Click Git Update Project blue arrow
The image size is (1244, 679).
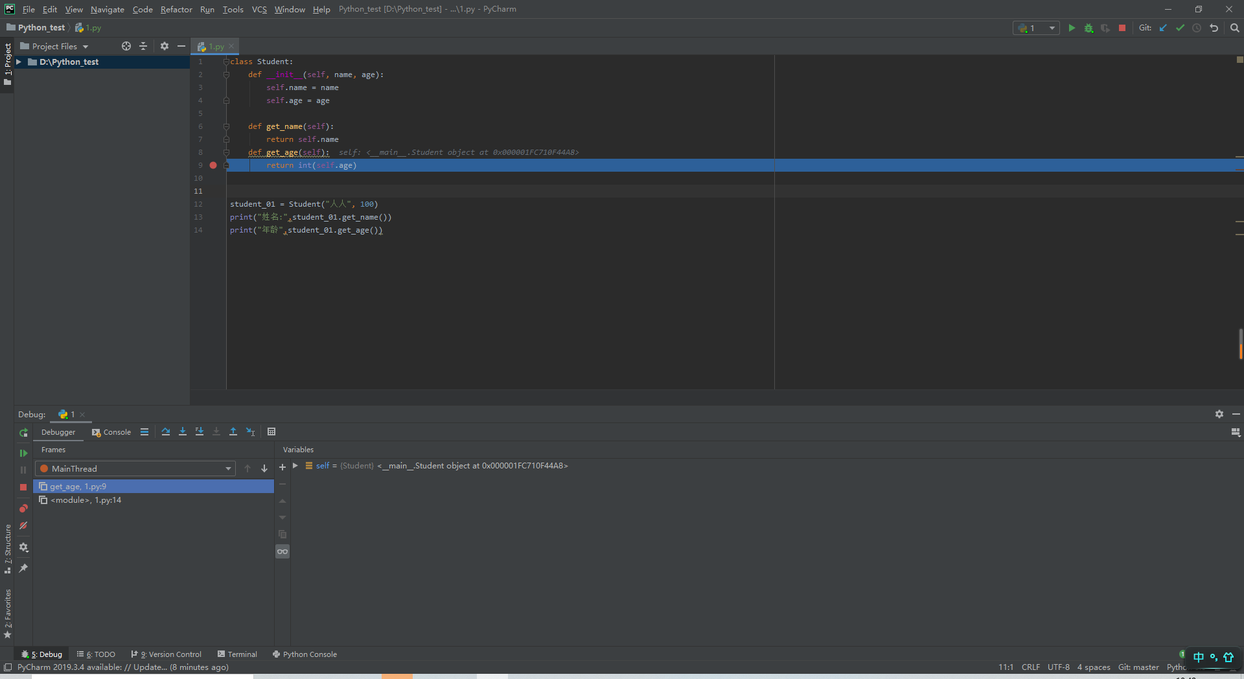click(1163, 28)
